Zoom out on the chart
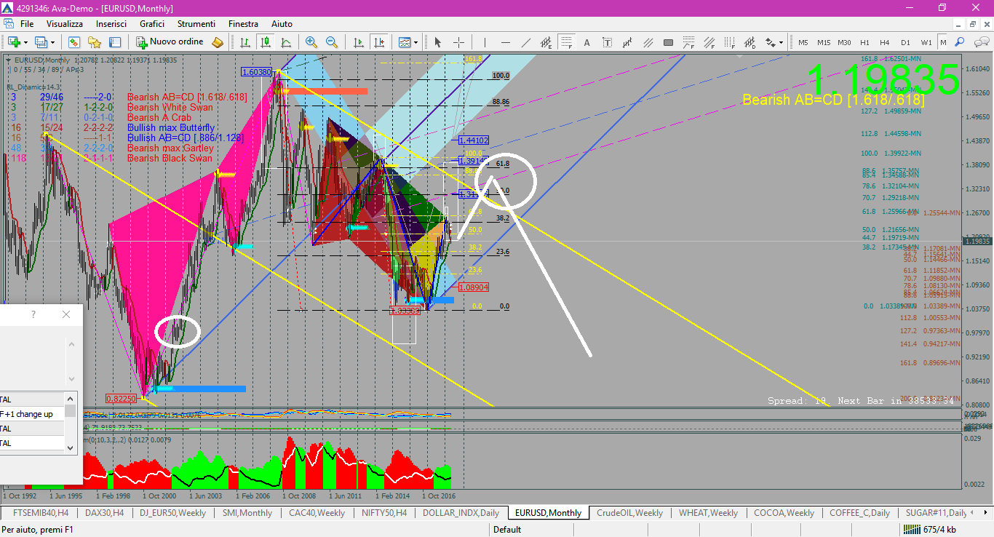This screenshot has height=537, width=994. pos(332,42)
